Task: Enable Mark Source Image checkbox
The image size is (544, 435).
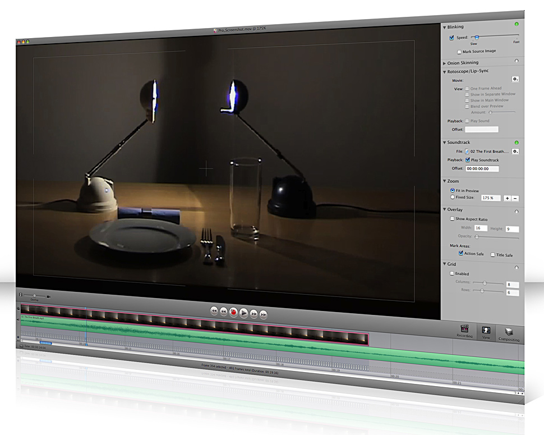Action: click(x=459, y=52)
